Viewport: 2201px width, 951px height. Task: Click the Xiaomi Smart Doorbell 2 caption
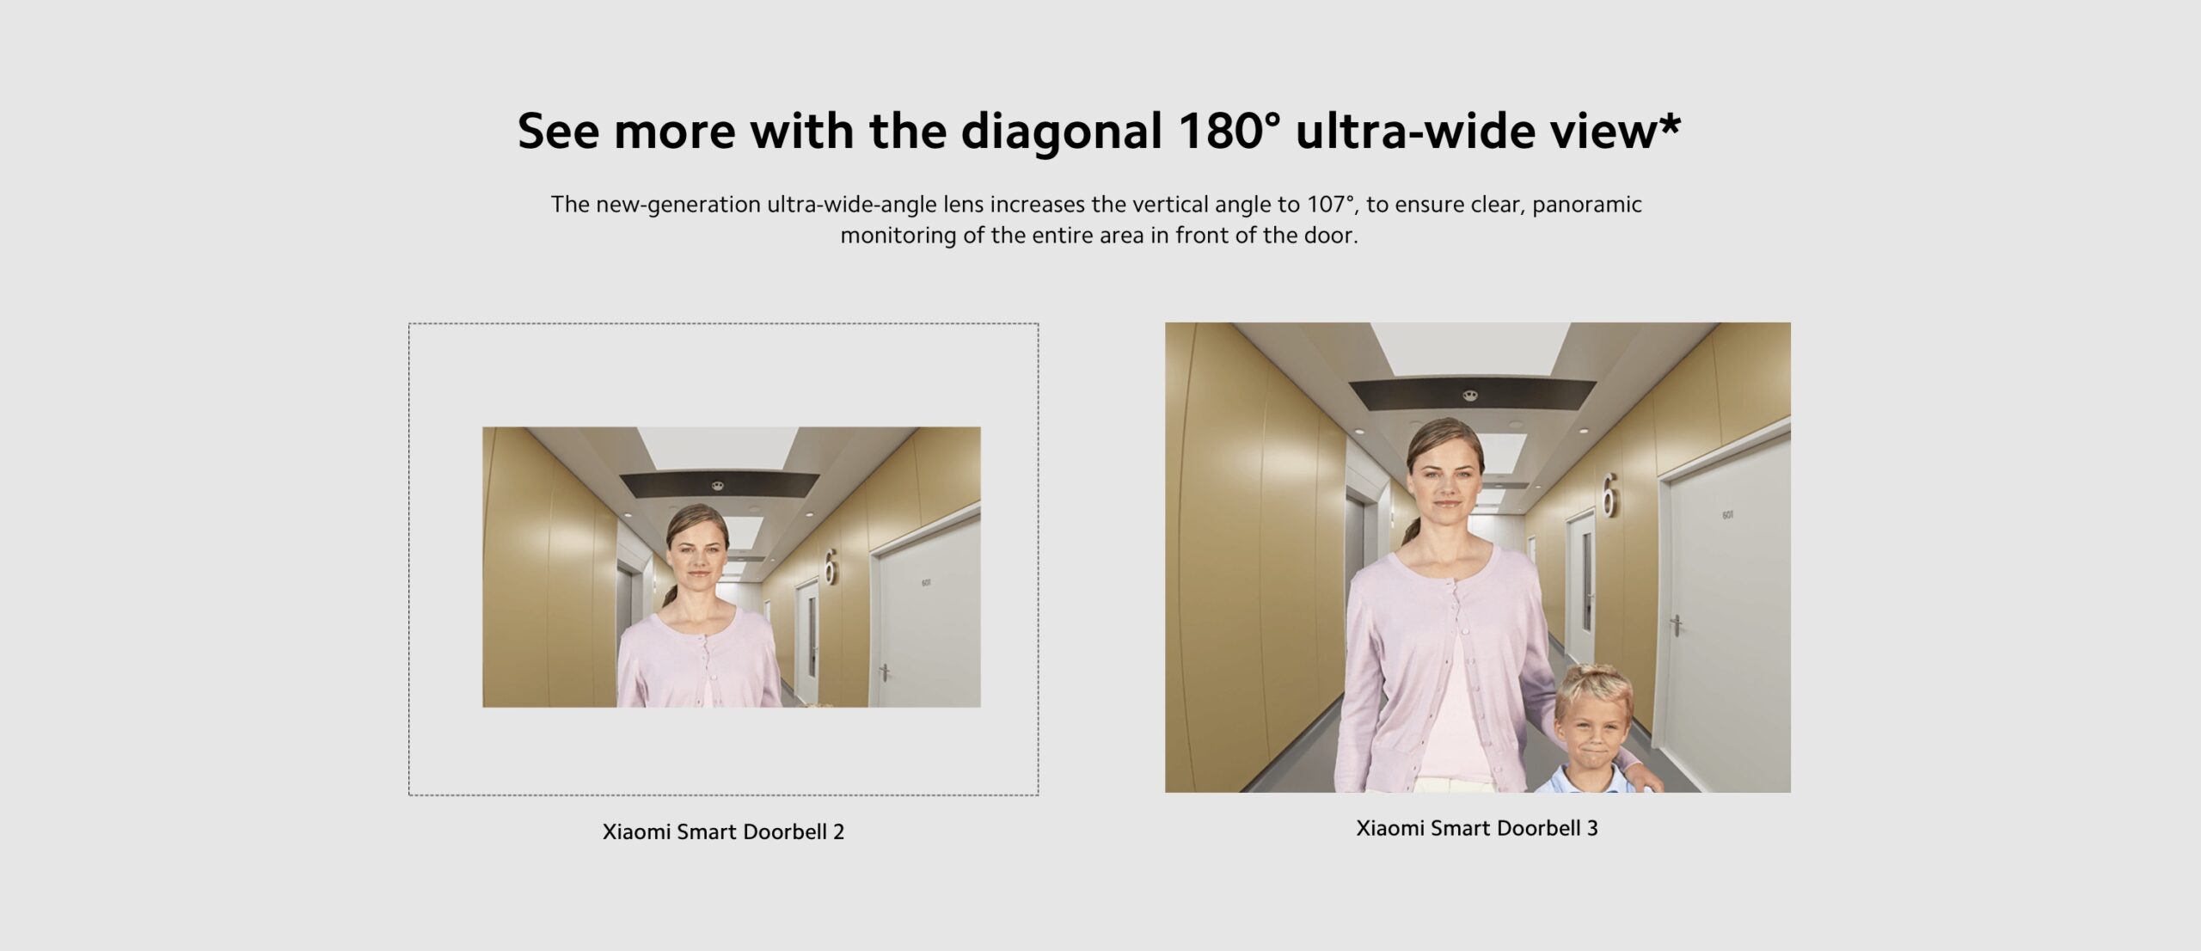click(x=723, y=831)
